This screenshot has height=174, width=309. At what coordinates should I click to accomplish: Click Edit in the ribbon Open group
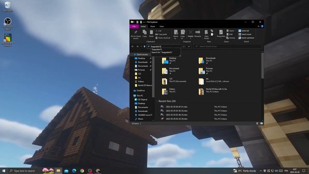[230, 34]
